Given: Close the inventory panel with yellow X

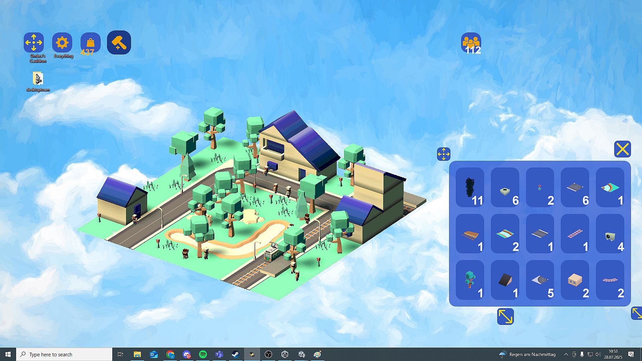Looking at the screenshot, I should 622,149.
